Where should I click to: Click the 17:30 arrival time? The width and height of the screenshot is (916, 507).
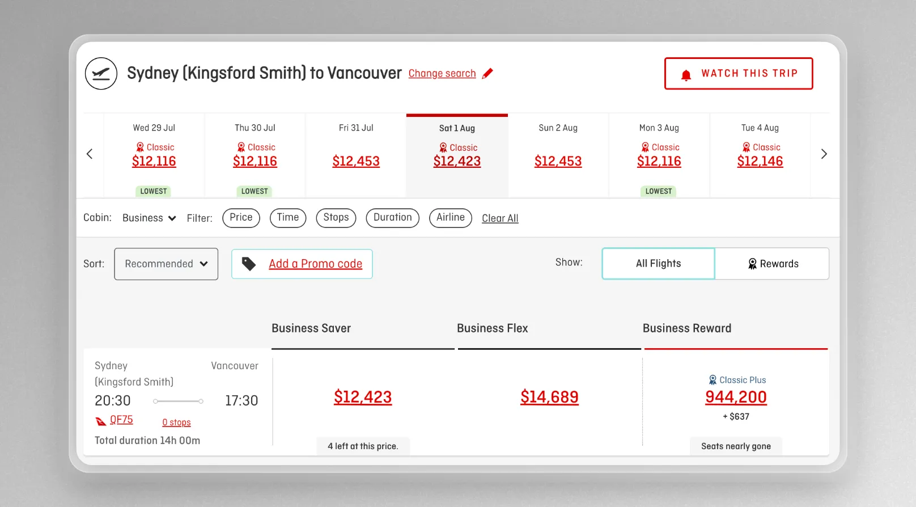click(241, 401)
